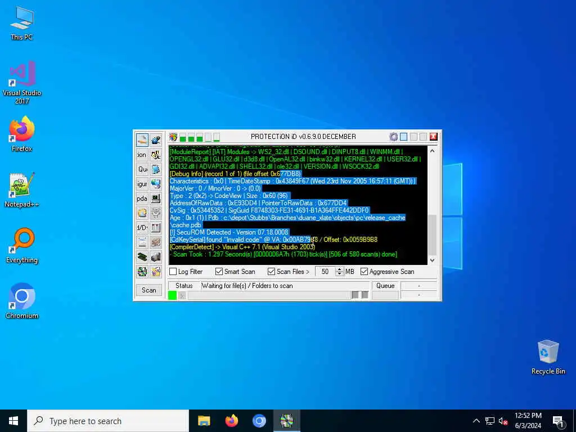This screenshot has width=576, height=432.
Task: Click the shield icon in title bar
Action: [173, 137]
